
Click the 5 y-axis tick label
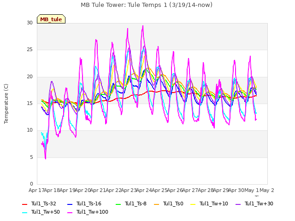(31, 157)
